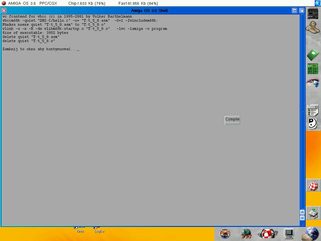The image size is (321, 241).
Task: Open the Earth globe icon in bottom dock
Action: (311, 234)
